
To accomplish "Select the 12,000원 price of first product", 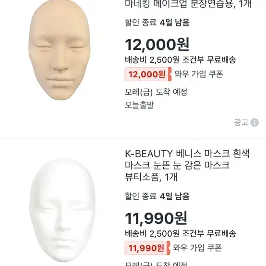I will click(157, 45).
